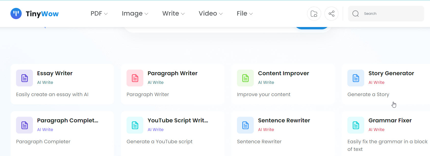Click 'Easily create an essay with AI' text
430x156 pixels.
[x=52, y=95]
